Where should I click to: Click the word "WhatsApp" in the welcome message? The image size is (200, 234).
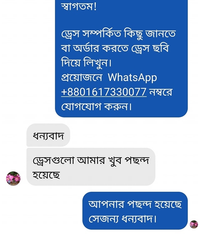[x=132, y=77]
